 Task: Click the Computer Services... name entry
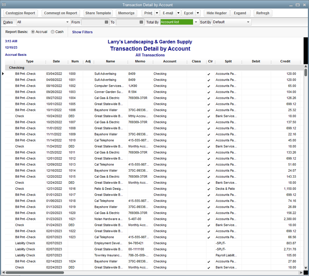tap(109, 86)
